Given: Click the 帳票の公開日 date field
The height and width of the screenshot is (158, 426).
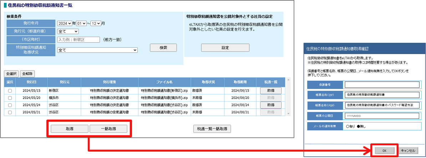Looking at the screenshot, I should coord(381,116).
